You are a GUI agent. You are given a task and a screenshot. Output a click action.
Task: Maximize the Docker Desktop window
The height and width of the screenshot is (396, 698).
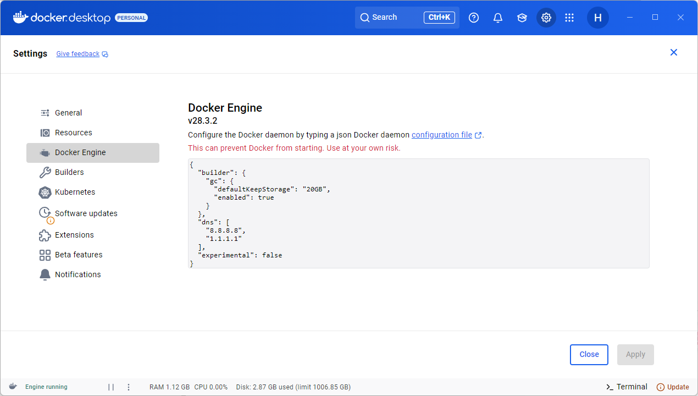(655, 18)
